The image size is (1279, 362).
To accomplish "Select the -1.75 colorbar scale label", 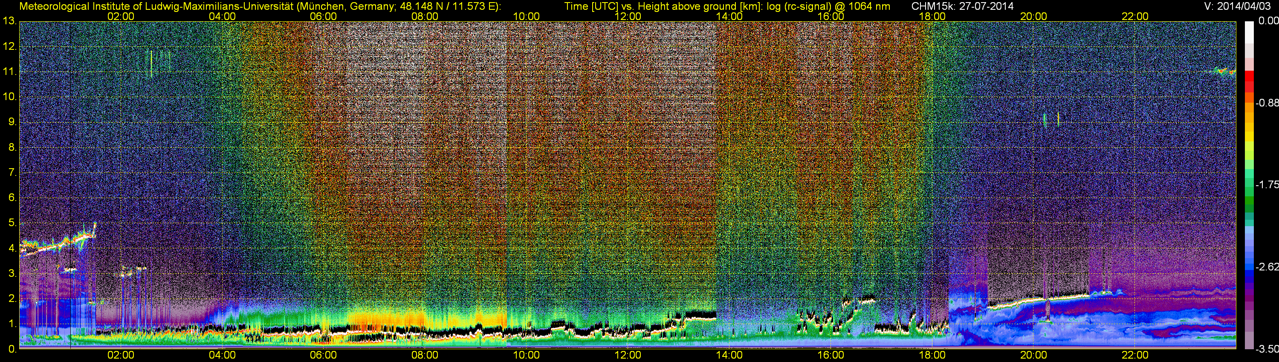I will (1267, 184).
